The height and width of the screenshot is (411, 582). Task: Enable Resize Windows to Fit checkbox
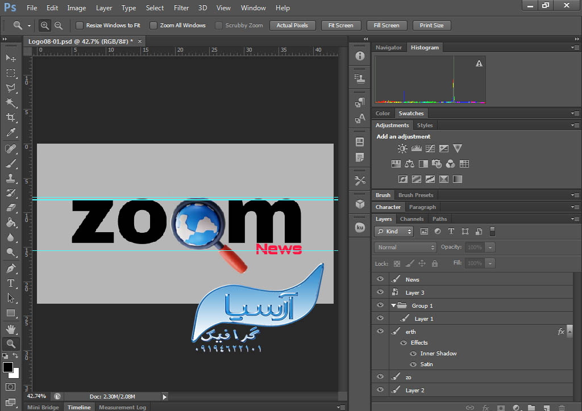(80, 26)
